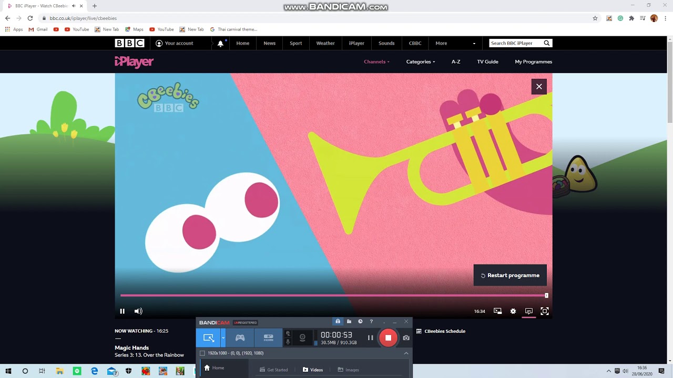The height and width of the screenshot is (378, 673).
Task: Open a new browser tab with plus
Action: click(95, 6)
